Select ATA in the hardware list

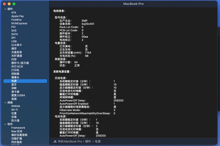tap(14, 13)
